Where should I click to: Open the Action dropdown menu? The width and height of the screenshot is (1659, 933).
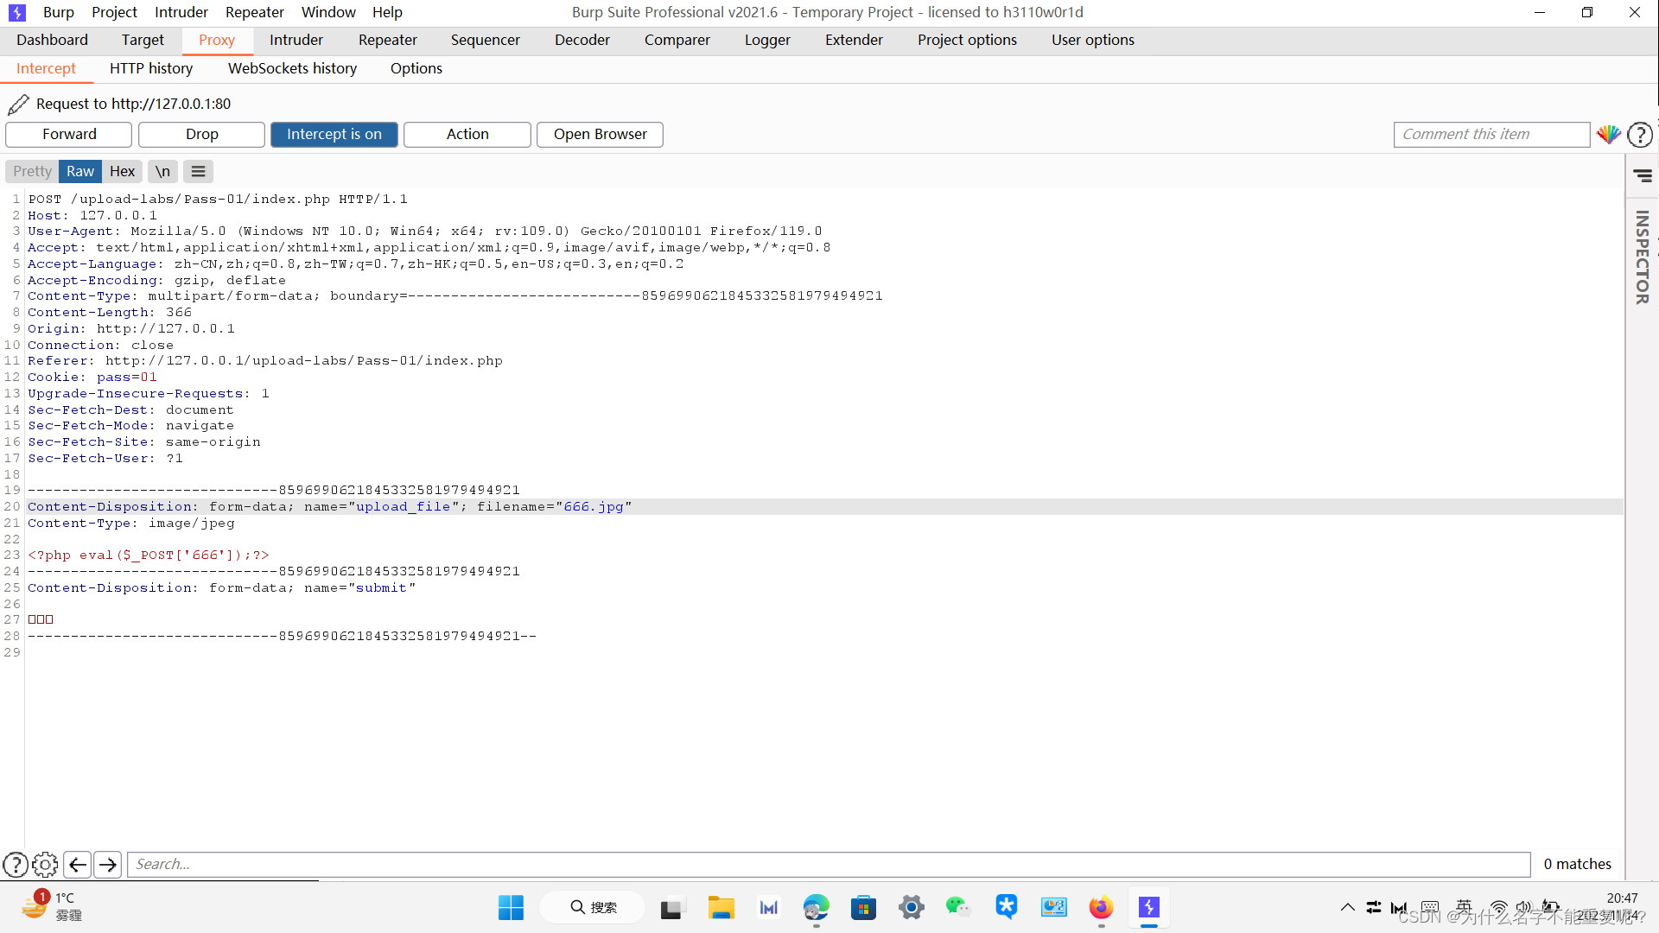click(467, 135)
